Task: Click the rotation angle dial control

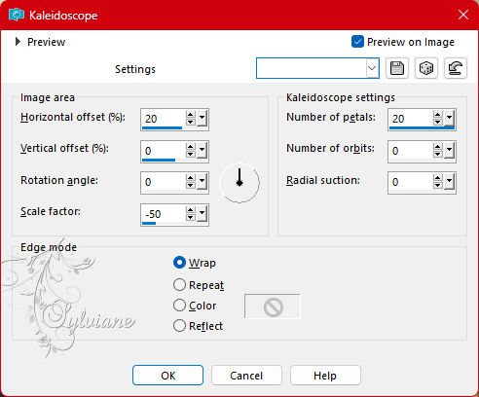Action: coord(239,183)
